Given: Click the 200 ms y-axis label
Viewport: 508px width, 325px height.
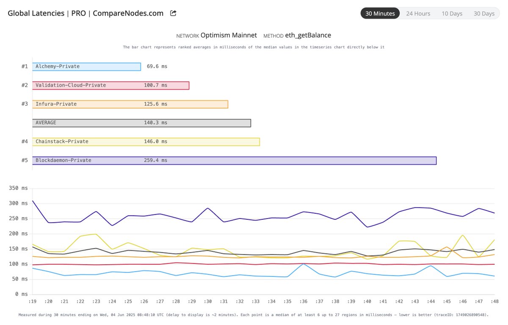Looking at the screenshot, I should (18, 234).
